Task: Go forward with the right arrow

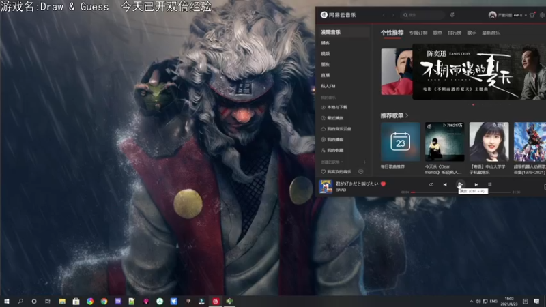Action: 393,15
